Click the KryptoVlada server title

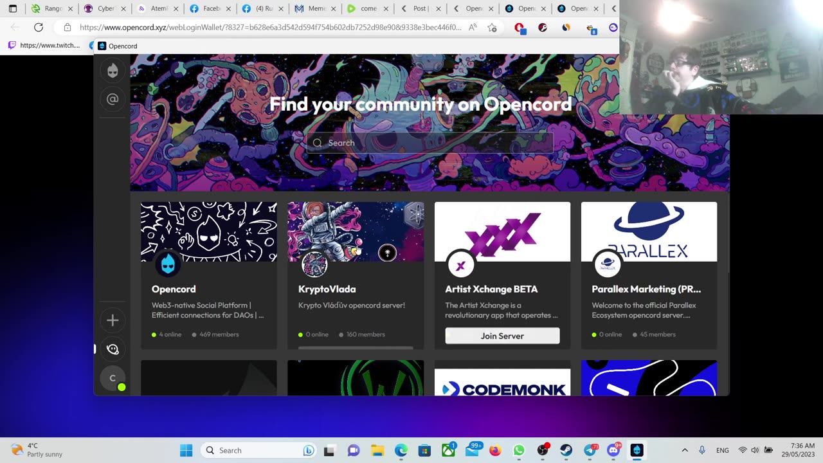pos(327,289)
